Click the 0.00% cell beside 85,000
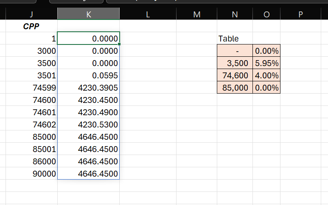This screenshot has width=328, height=205. [x=266, y=88]
